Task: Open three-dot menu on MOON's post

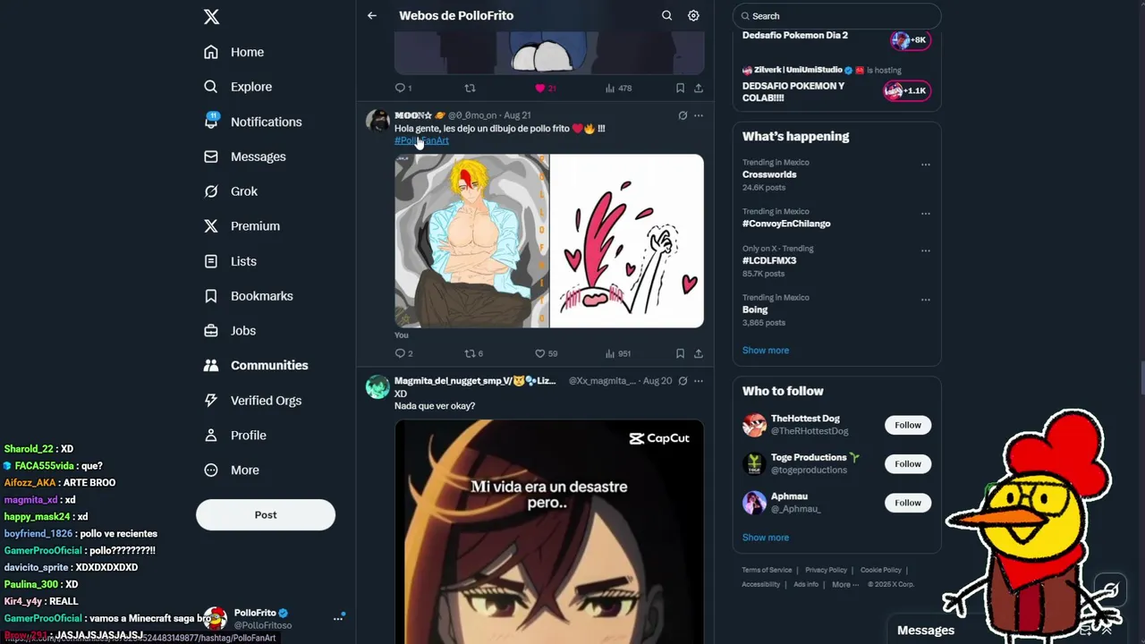Action: (x=699, y=115)
